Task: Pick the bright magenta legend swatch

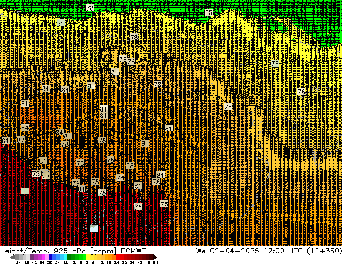Action: pyautogui.click(x=43, y=256)
